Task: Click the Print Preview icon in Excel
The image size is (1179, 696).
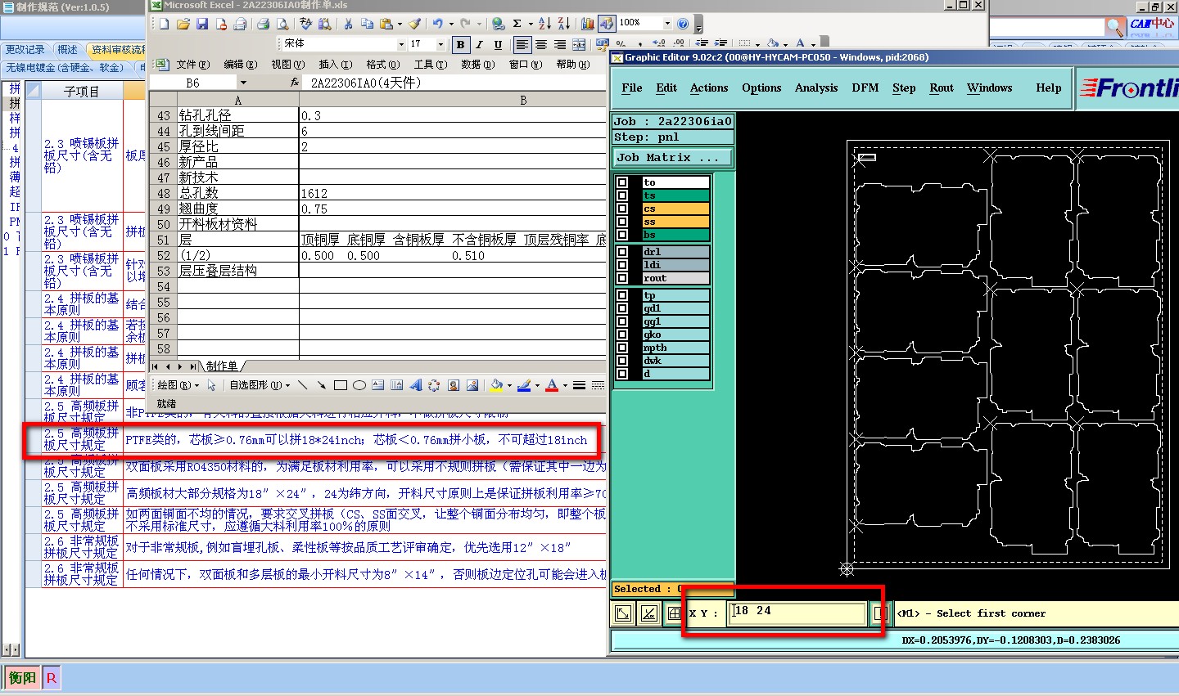Action: pos(282,25)
